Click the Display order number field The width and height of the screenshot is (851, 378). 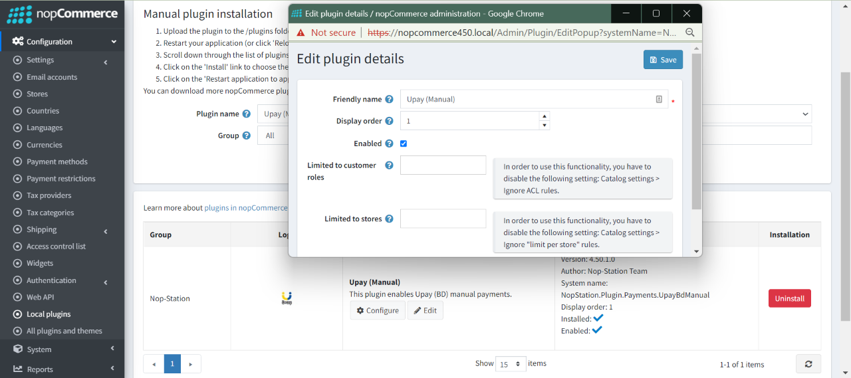coord(470,121)
